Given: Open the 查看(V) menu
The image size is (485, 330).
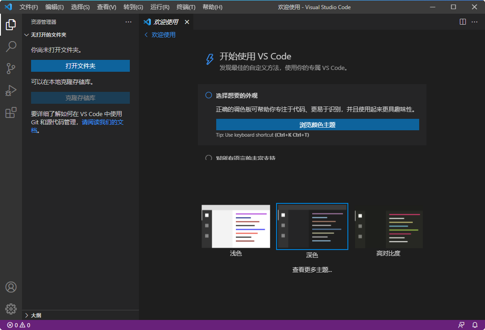Looking at the screenshot, I should 107,7.
